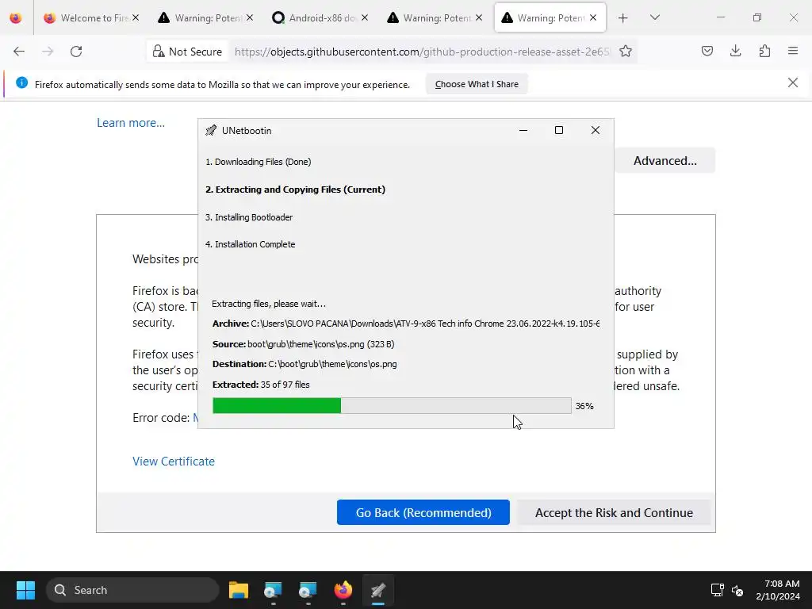The width and height of the screenshot is (812, 609).
Task: Open File Explorer from taskbar
Action: tap(238, 590)
